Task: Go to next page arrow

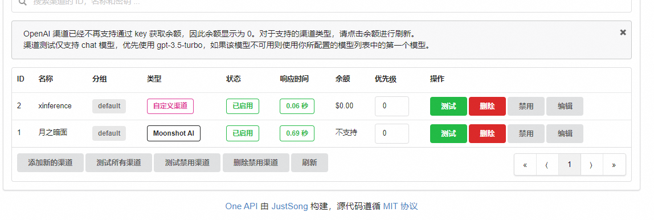Action: click(591, 165)
